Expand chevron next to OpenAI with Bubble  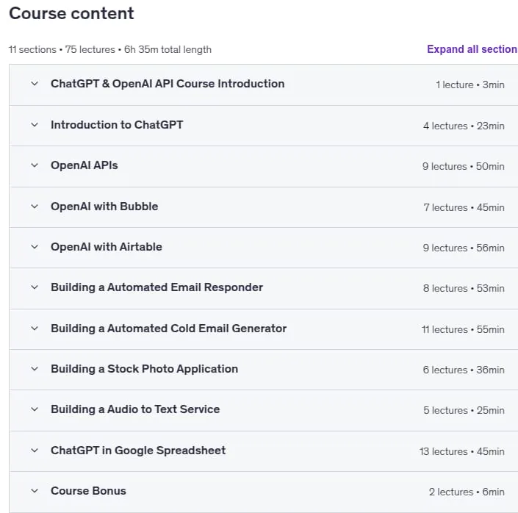pos(35,207)
